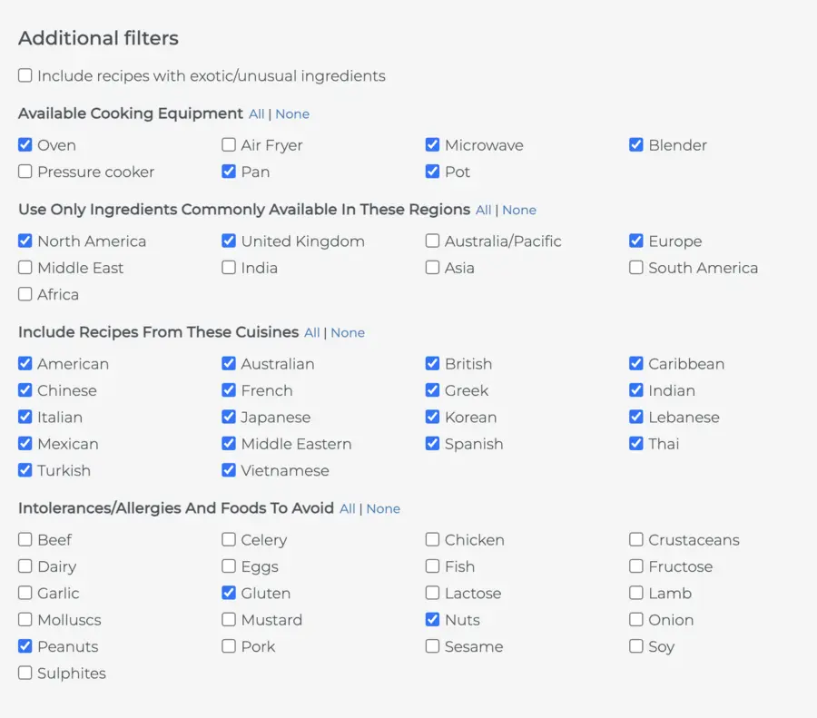
Task: Click None for cuisines list
Action: [348, 332]
